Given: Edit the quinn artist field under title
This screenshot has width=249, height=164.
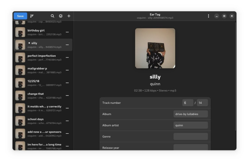Looking at the screenshot, I should click(155, 84).
